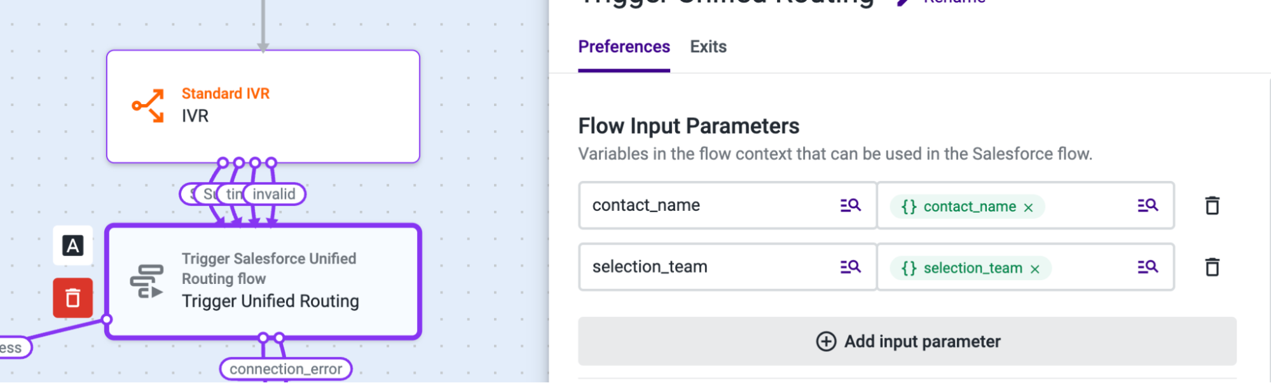The width and height of the screenshot is (1271, 383).
Task: Remove the selection_team variable chip
Action: click(x=1035, y=269)
